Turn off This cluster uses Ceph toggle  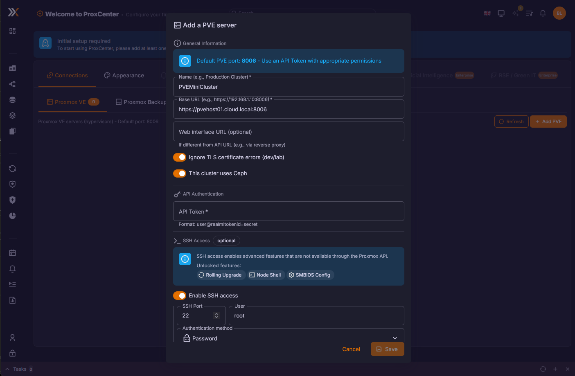click(x=180, y=173)
